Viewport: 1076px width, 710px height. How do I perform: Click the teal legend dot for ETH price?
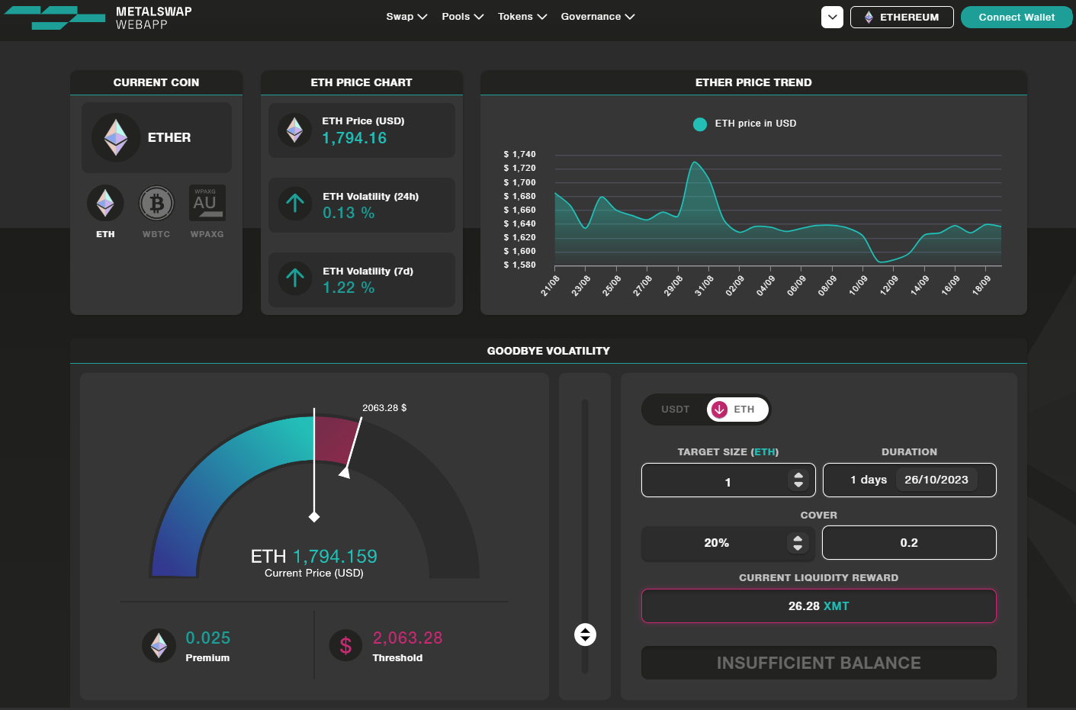click(700, 124)
